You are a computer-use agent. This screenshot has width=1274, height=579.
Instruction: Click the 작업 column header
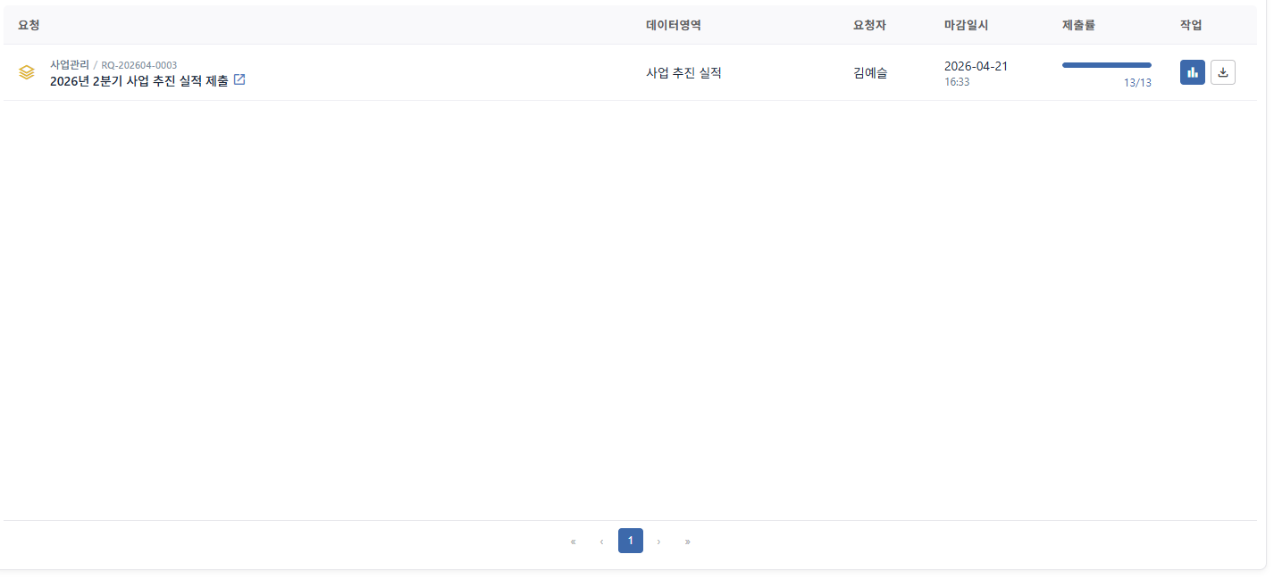[x=1191, y=25]
